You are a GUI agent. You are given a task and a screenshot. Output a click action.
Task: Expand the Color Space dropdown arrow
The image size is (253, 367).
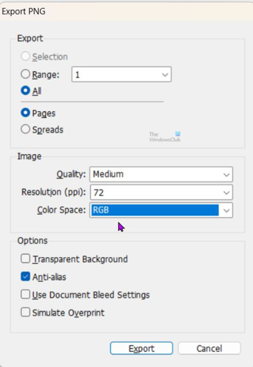pyautogui.click(x=226, y=210)
